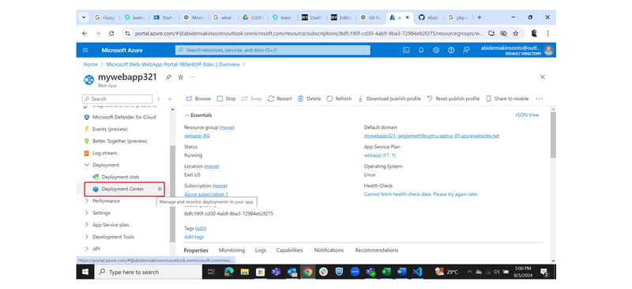632x289 pixels.
Task: Click the Tags edit link
Action: click(201, 228)
